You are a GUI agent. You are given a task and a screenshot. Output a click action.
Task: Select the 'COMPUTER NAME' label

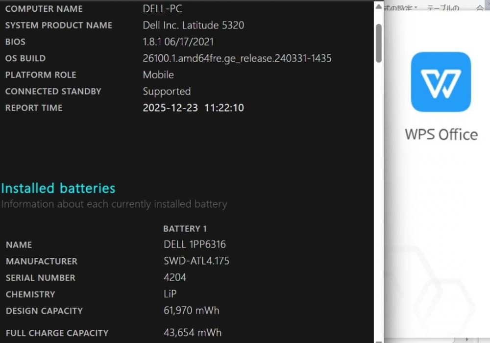pyautogui.click(x=44, y=9)
